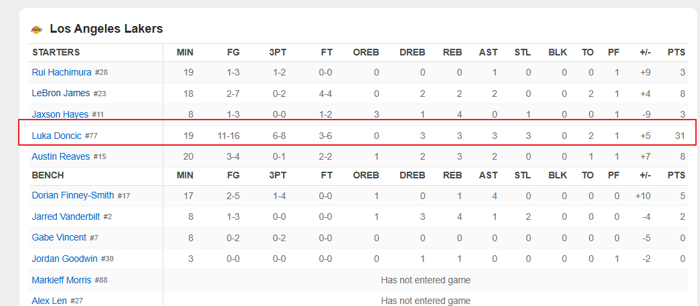Screen dimensions: 700x306
Task: Open Markieff Morris player page
Action: pyautogui.click(x=62, y=280)
